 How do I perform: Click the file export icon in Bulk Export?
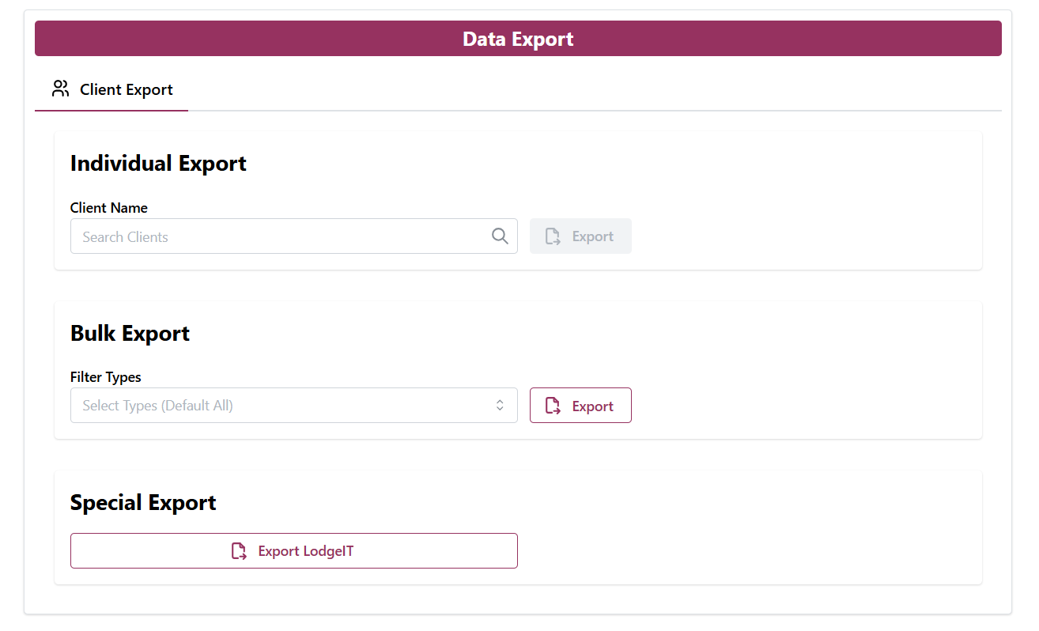coord(553,406)
